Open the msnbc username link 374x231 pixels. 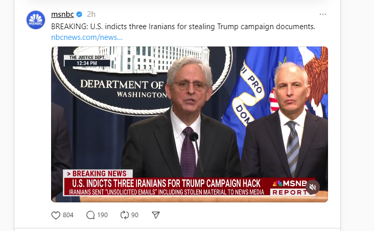tap(62, 14)
